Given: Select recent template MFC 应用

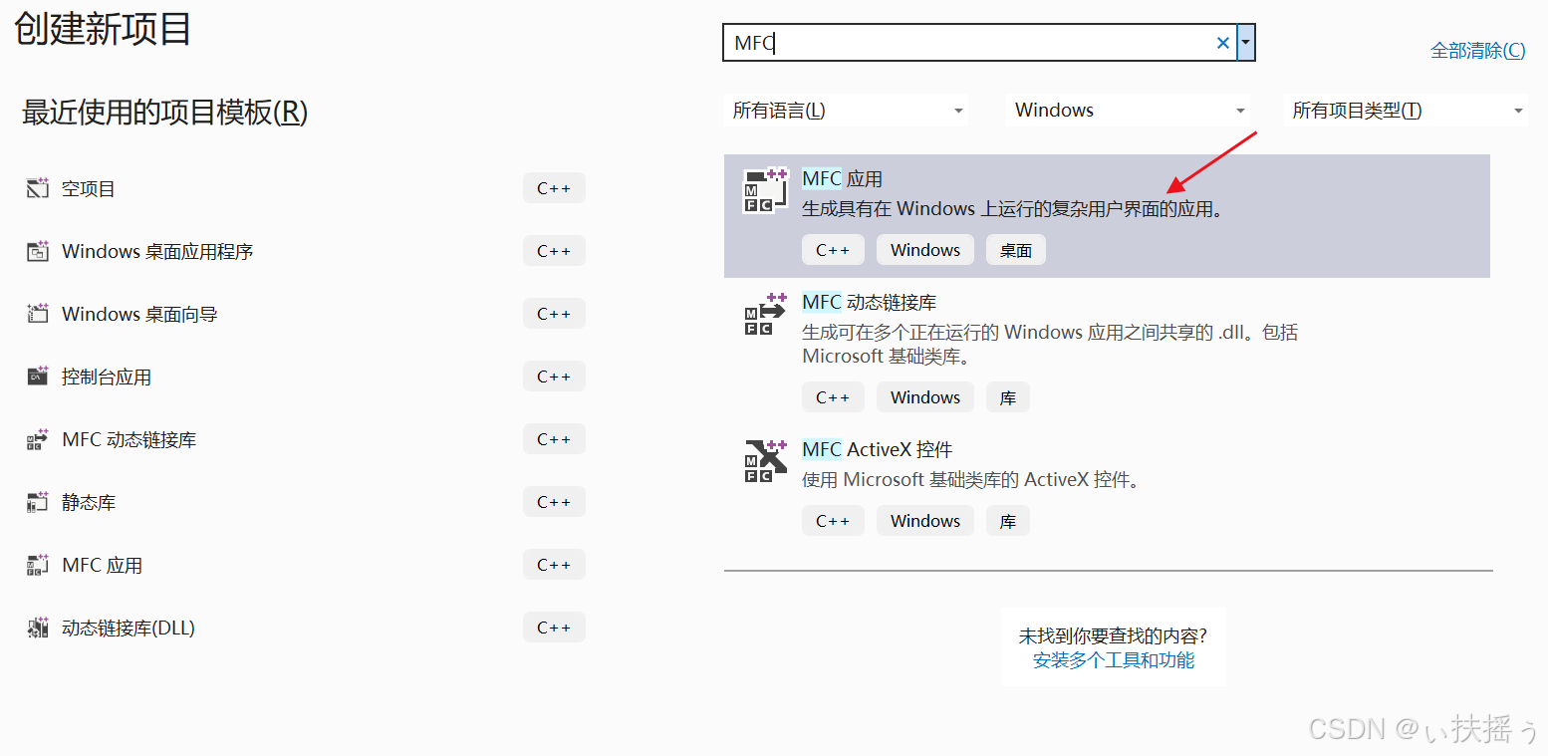Looking at the screenshot, I should (304, 565).
